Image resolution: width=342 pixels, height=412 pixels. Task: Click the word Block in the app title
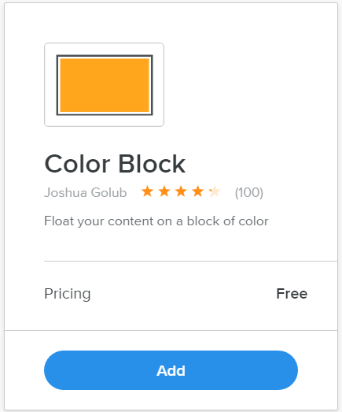(152, 164)
